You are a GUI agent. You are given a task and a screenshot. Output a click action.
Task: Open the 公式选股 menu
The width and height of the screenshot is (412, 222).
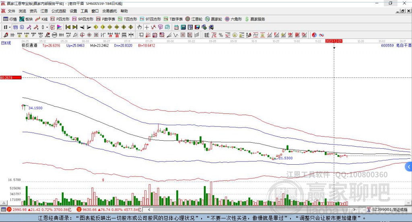tap(59, 11)
